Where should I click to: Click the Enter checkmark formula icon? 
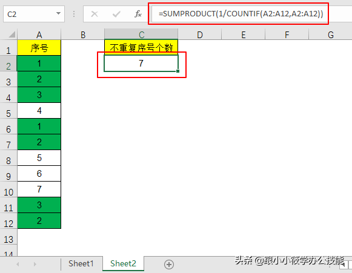point(116,15)
